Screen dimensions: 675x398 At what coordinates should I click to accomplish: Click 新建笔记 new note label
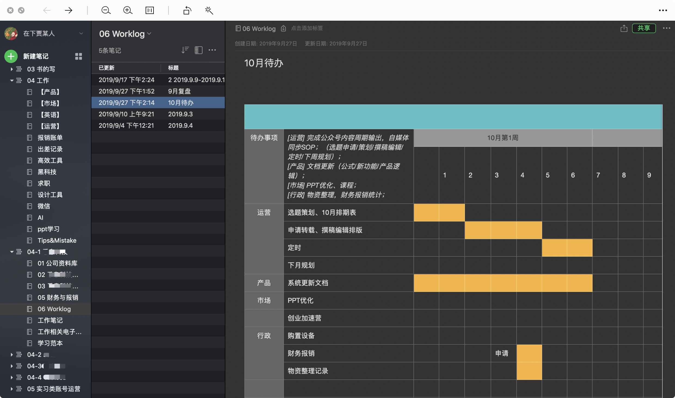tap(36, 56)
